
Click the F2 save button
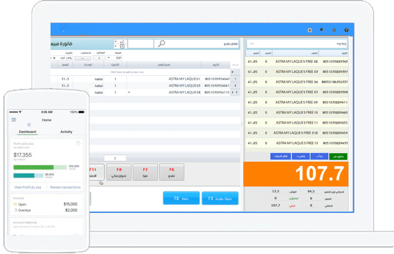pyautogui.click(x=181, y=198)
